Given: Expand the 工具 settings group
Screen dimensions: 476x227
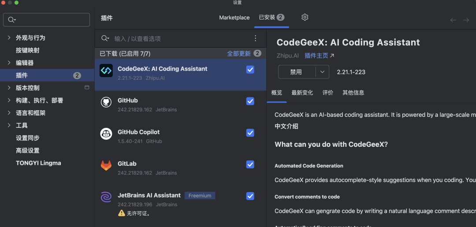Looking at the screenshot, I should pyautogui.click(x=9, y=125).
